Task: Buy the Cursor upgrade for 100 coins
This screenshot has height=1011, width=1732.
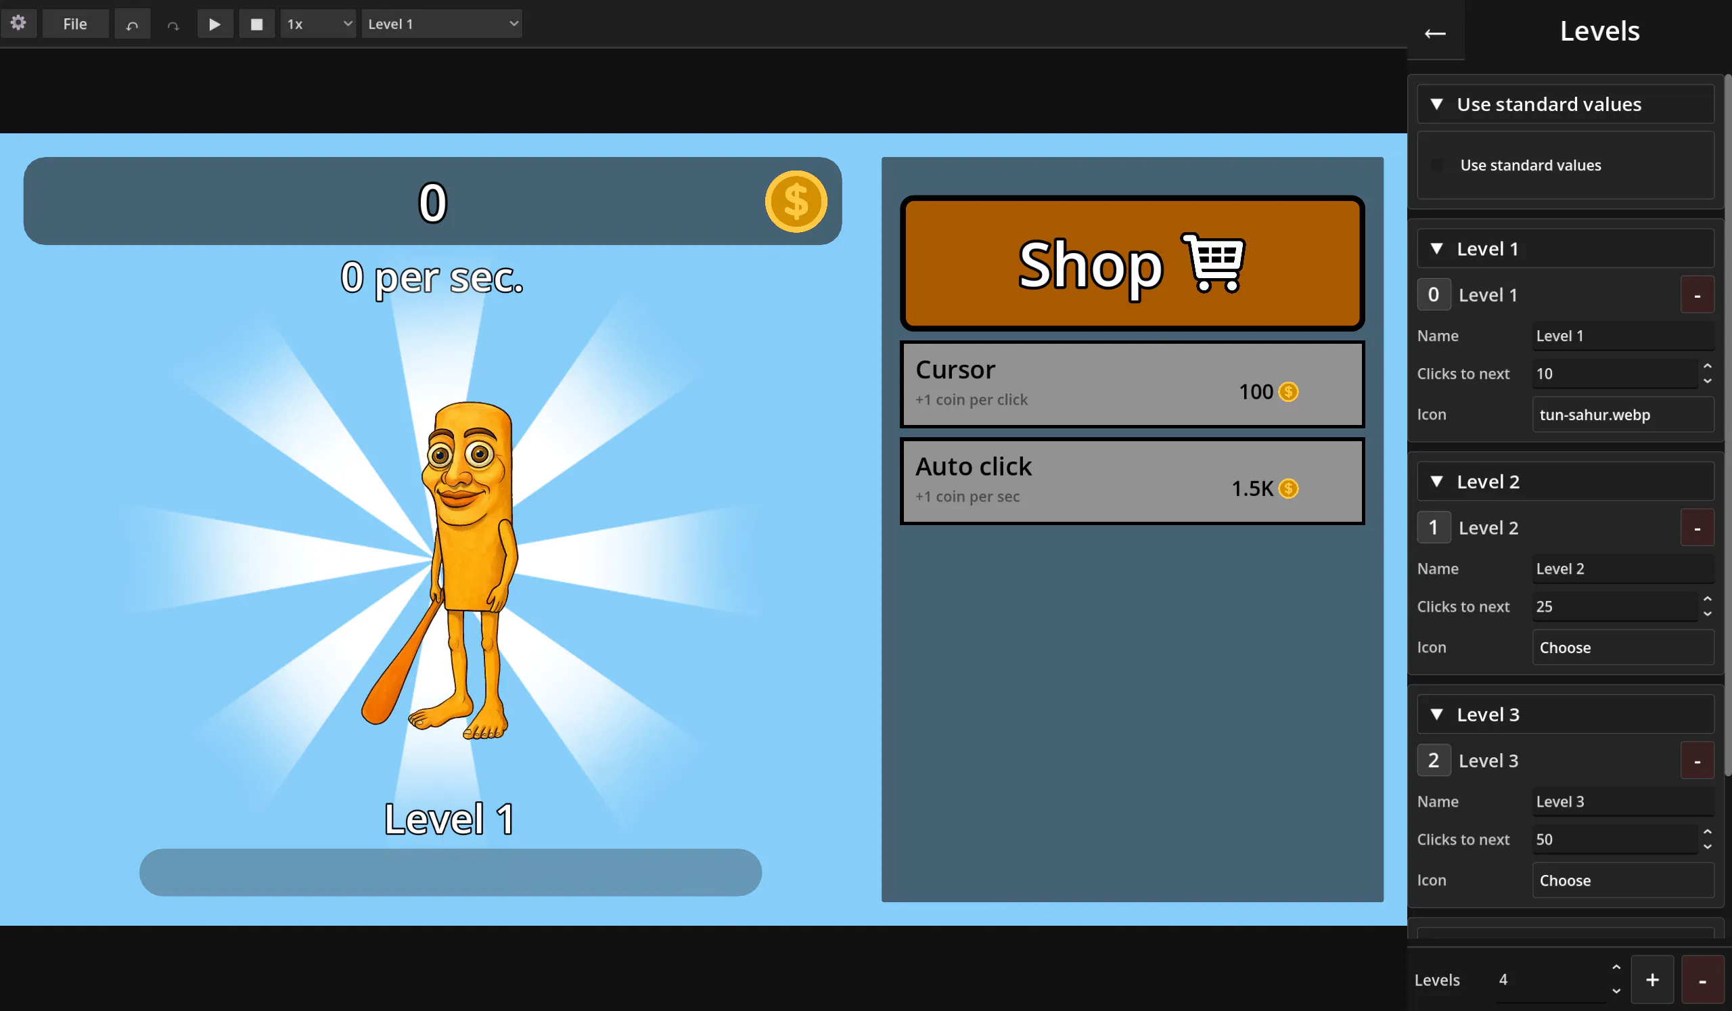Action: click(x=1132, y=384)
